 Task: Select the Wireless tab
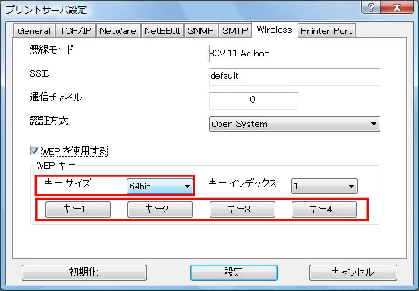[x=275, y=30]
